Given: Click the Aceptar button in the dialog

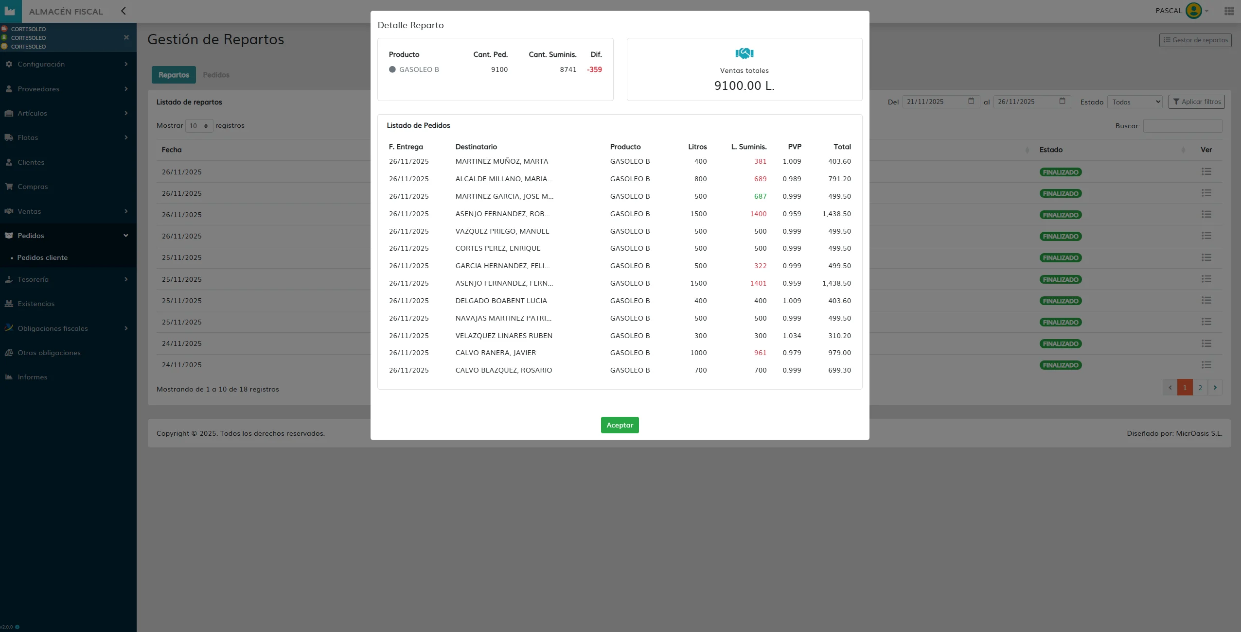Looking at the screenshot, I should (x=620, y=425).
